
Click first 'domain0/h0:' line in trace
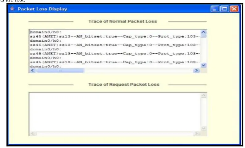click(x=46, y=32)
